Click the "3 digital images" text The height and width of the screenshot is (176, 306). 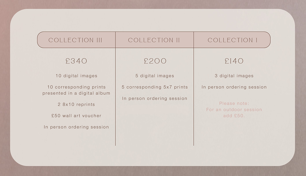click(234, 76)
